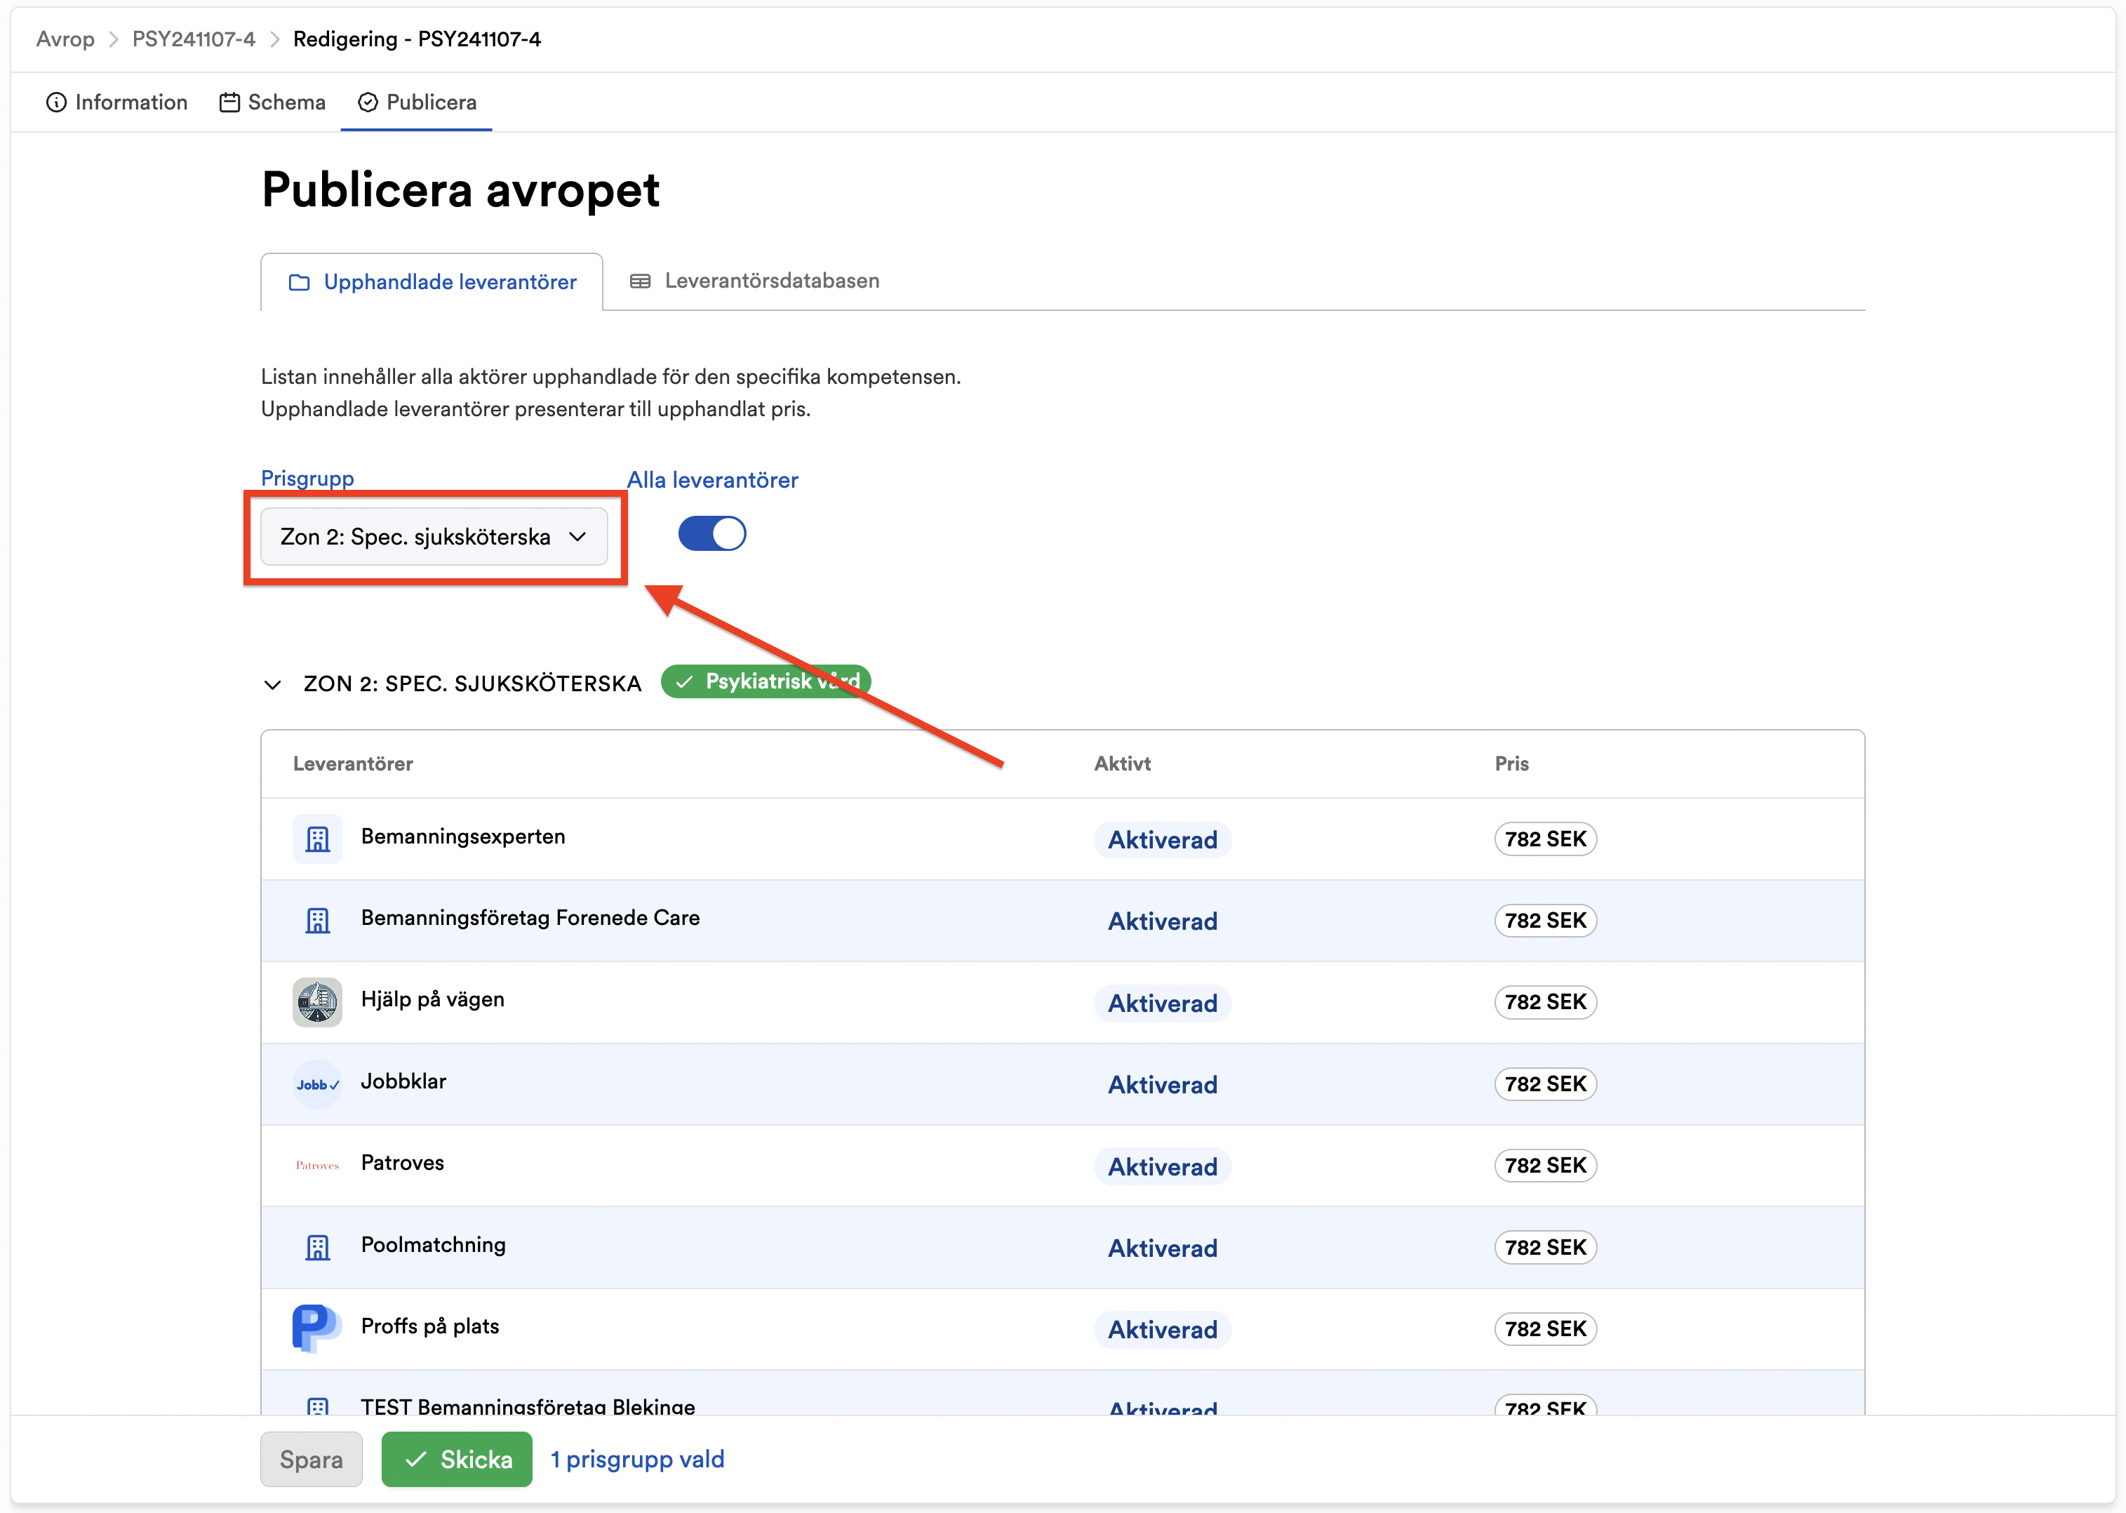Viewport: 2126px width, 1513px height.
Task: Select the Proffs på plats supplier name
Action: [x=429, y=1326]
